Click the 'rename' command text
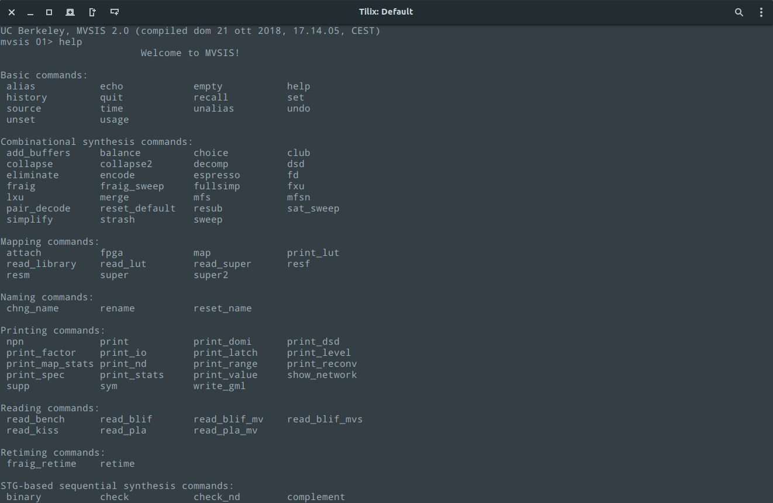The height and width of the screenshot is (503, 773). [118, 308]
